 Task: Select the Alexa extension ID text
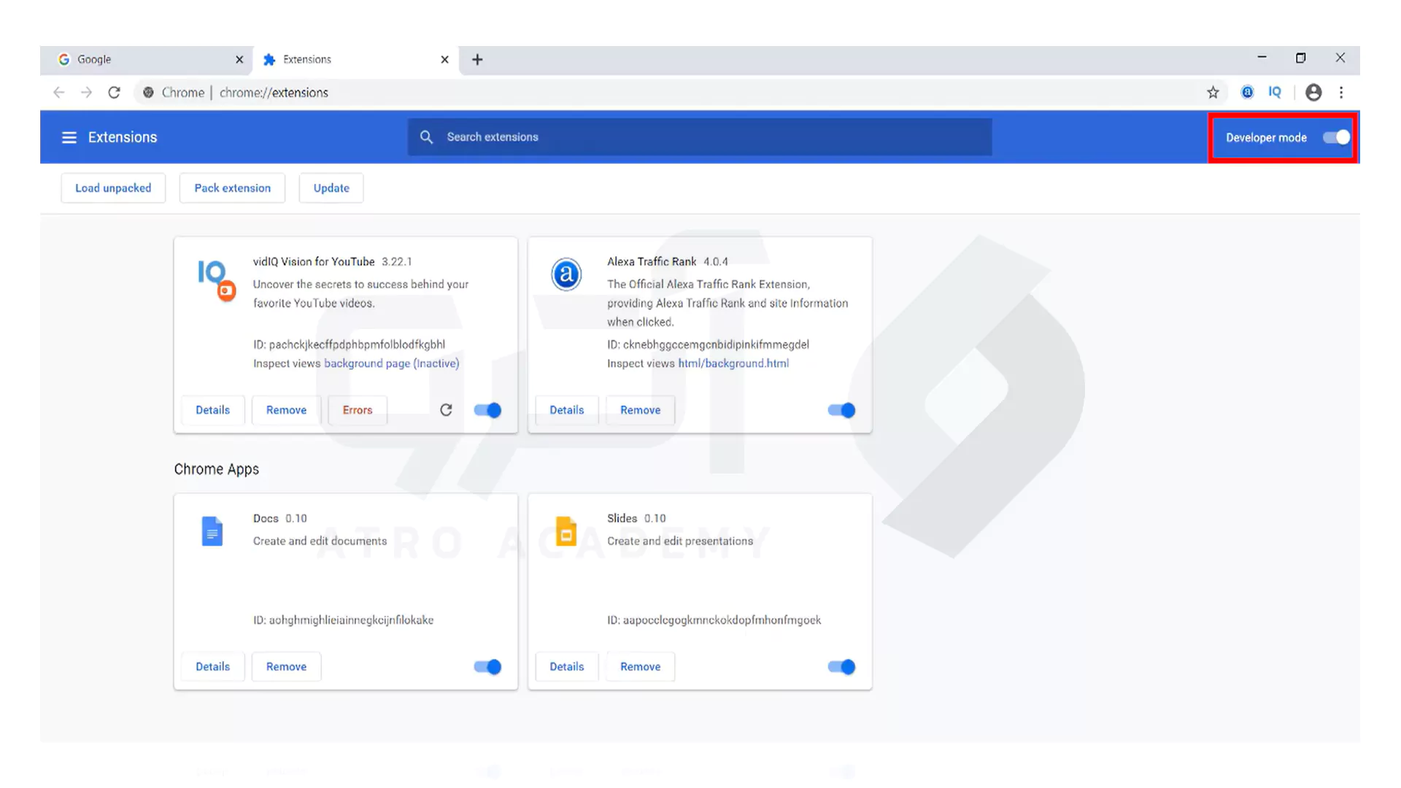point(708,344)
